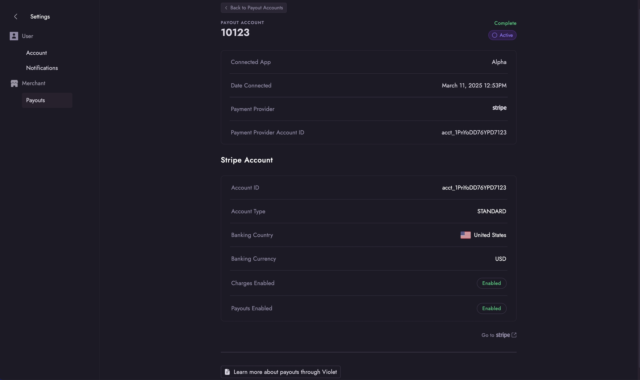Click the Payouts Enabled status badge
This screenshot has width=640, height=380.
tap(491, 309)
